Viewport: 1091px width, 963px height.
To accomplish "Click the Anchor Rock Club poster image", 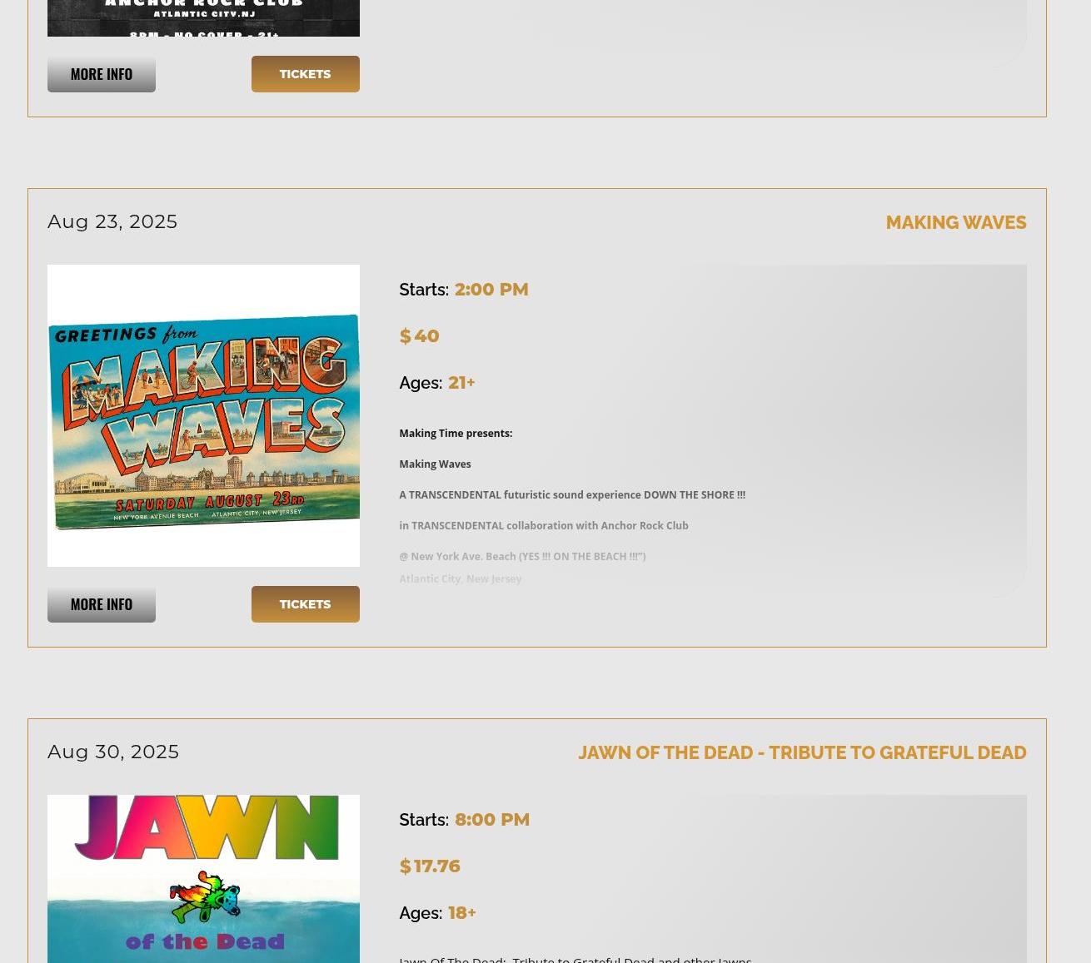I will click(203, 17).
